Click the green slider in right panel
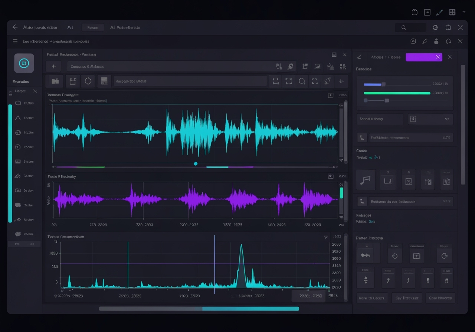Screen dimensions: 475x332 [x=397, y=93]
